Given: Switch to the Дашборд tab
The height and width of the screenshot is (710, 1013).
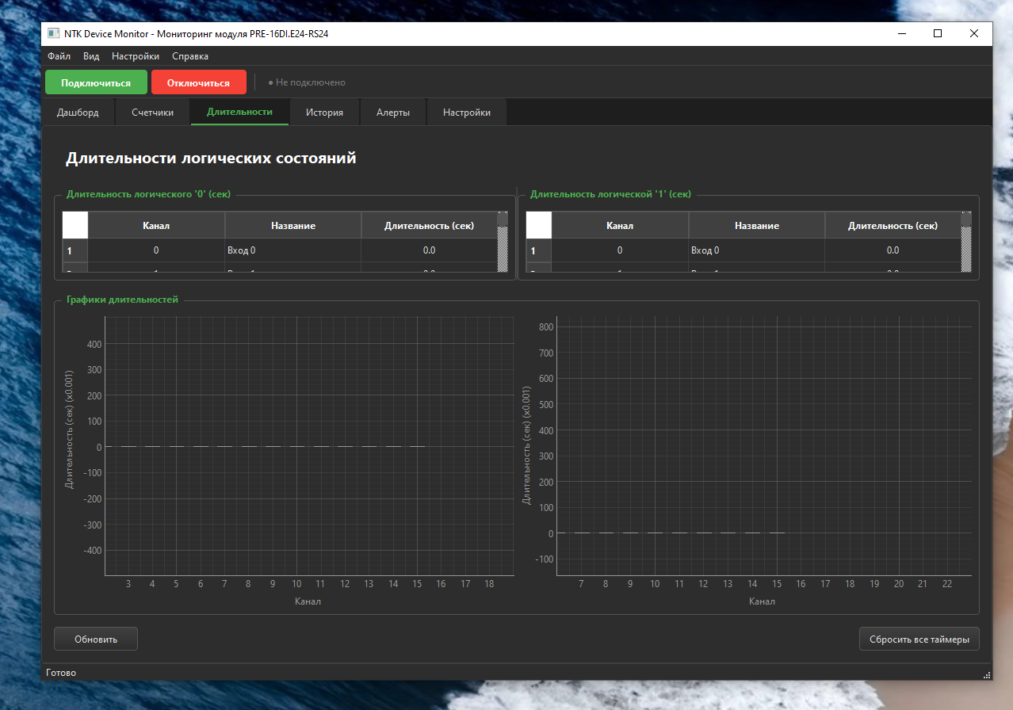Looking at the screenshot, I should pos(78,113).
